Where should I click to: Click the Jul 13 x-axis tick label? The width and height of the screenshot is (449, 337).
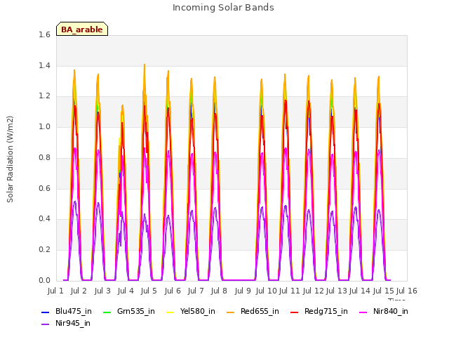pyautogui.click(x=337, y=291)
